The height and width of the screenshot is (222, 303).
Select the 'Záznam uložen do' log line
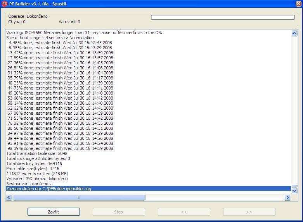click(149, 189)
